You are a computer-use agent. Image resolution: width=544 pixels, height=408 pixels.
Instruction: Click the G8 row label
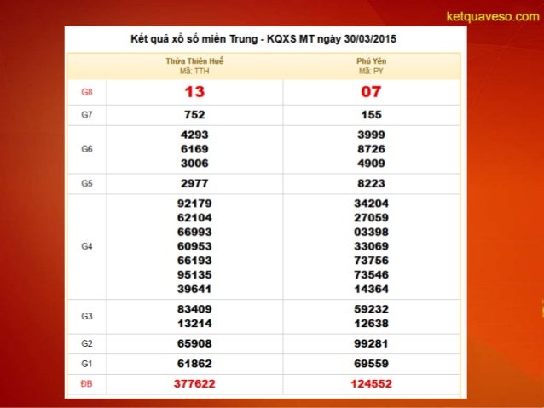(x=87, y=92)
